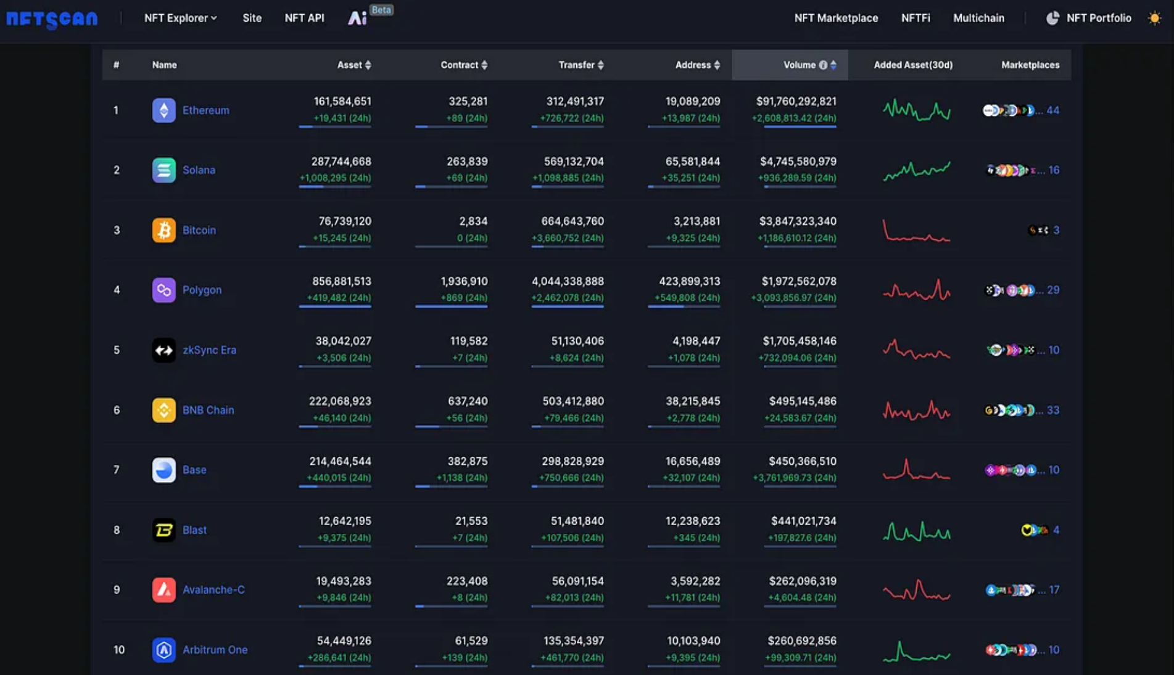Screen dimensions: 1174x675
Task: Open the Solana chain link
Action: [199, 170]
